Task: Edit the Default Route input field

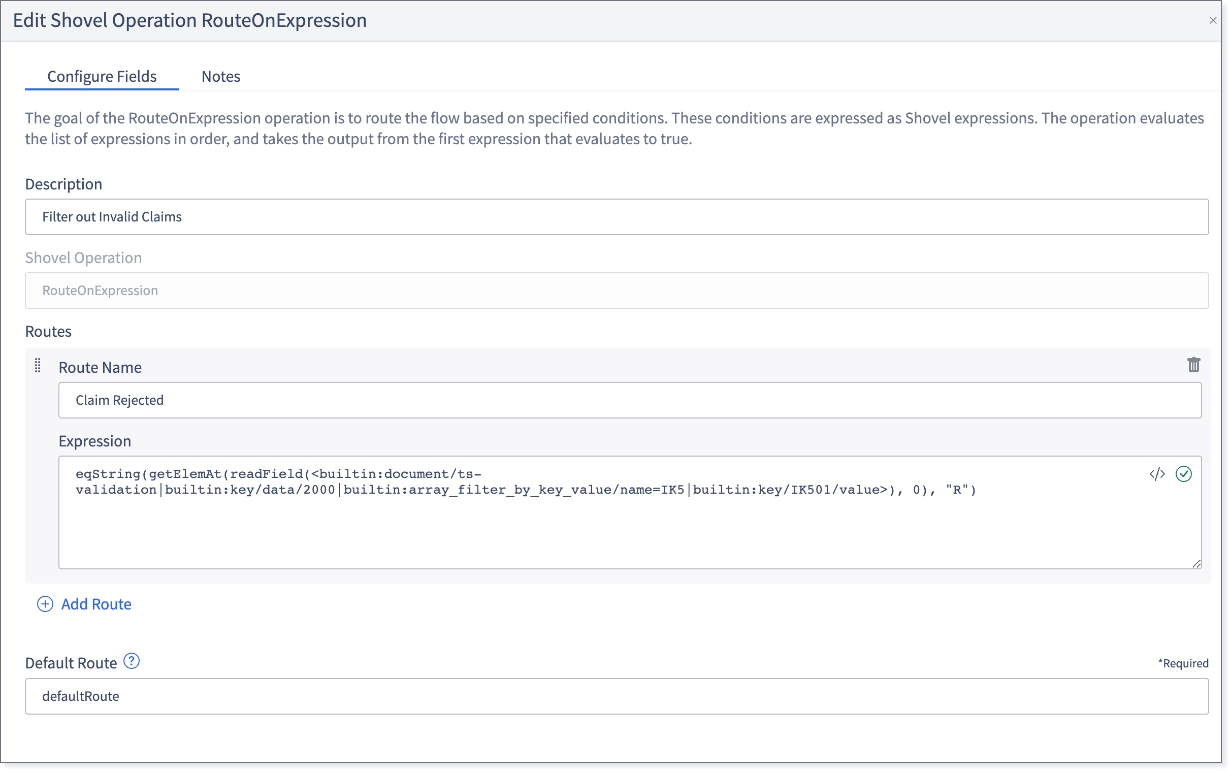Action: click(617, 696)
